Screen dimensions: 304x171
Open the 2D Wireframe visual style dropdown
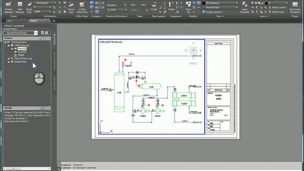(220, 3)
